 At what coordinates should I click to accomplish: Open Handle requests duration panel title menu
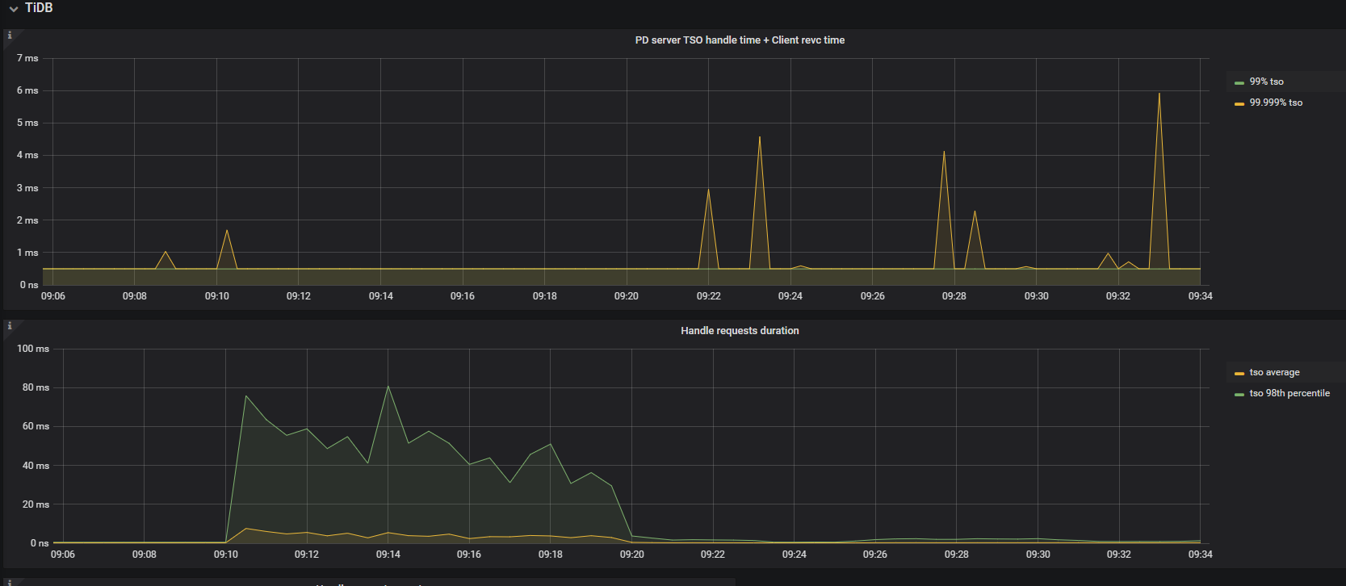click(x=739, y=331)
